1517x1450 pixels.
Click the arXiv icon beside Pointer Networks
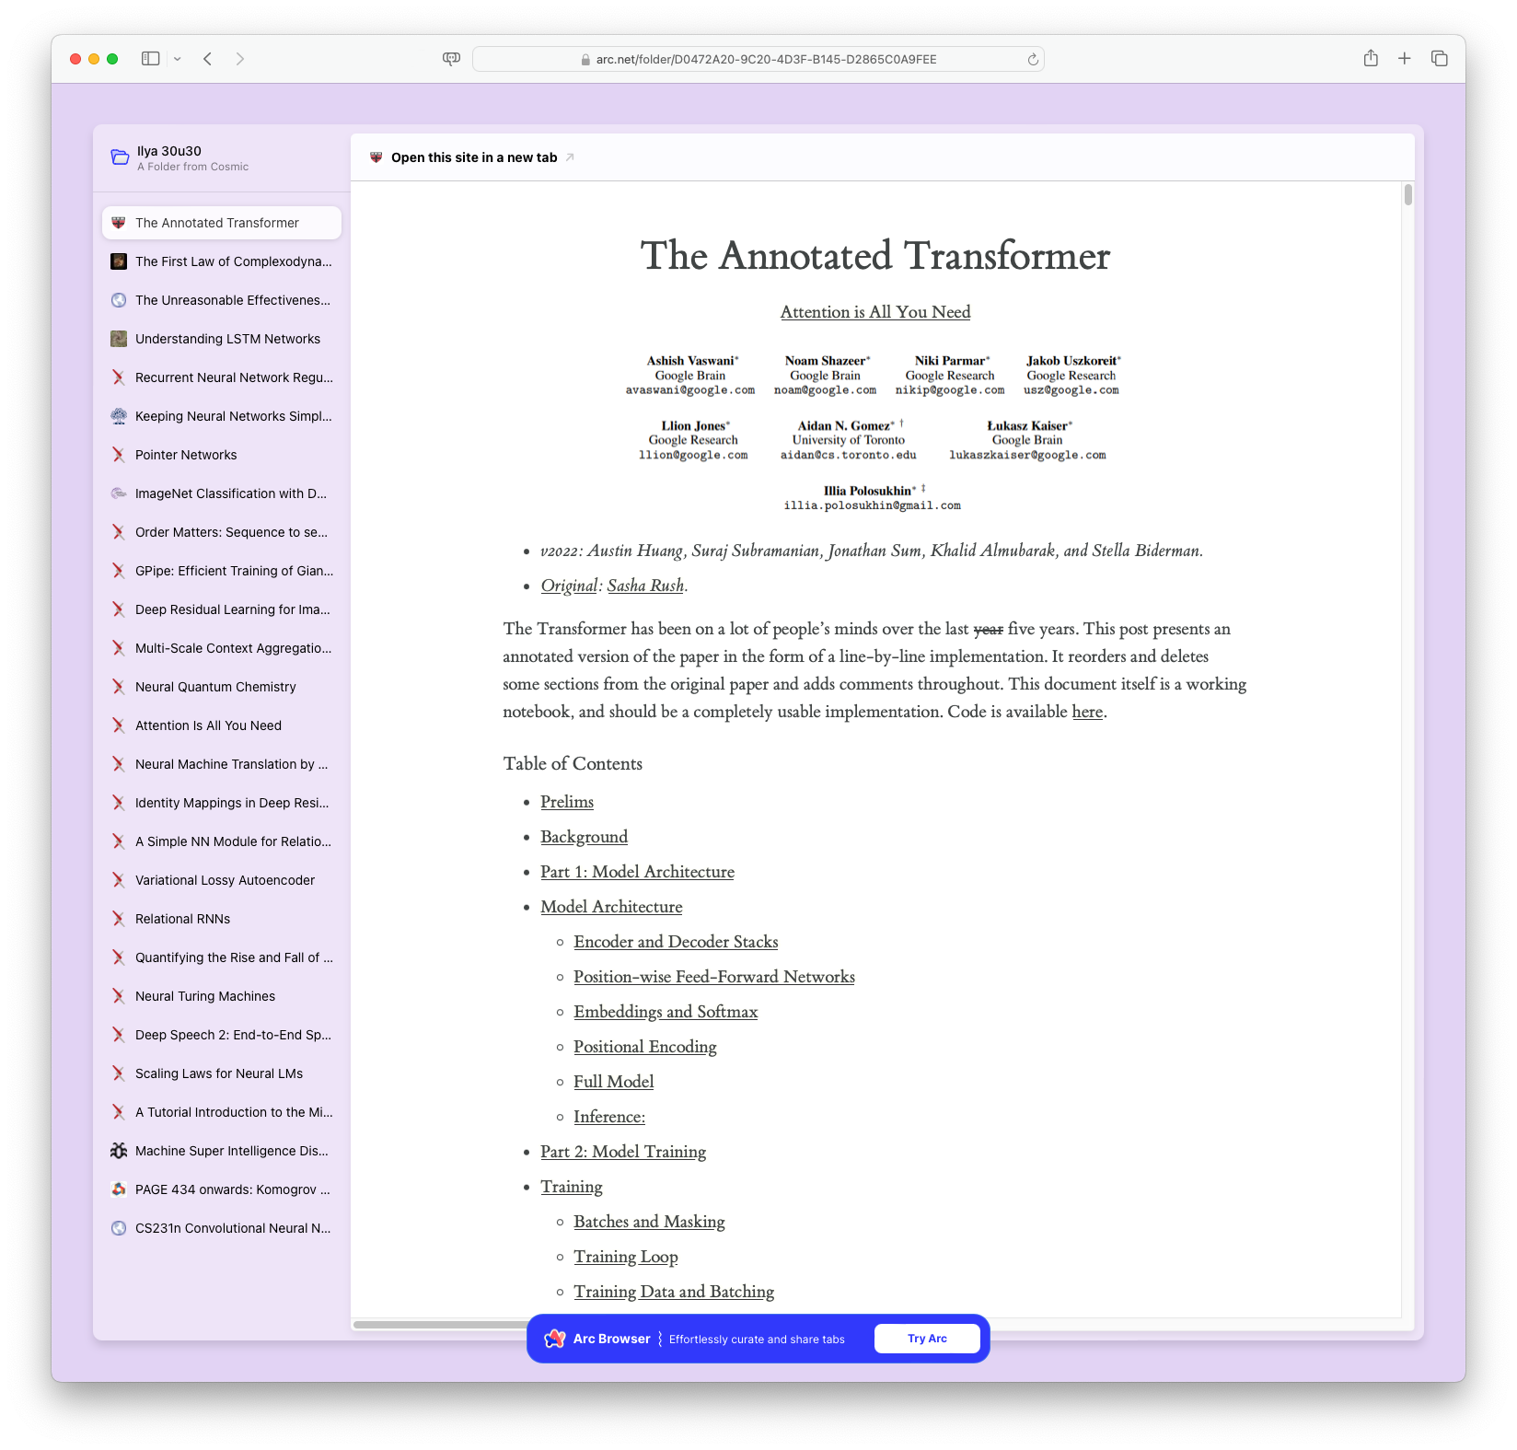119,455
